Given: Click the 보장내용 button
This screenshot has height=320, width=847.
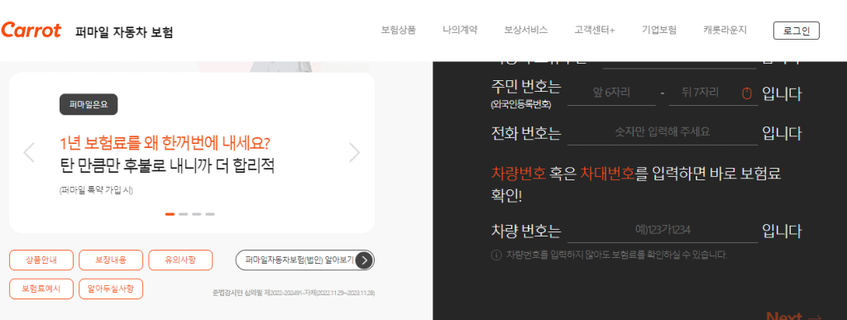Looking at the screenshot, I should click(111, 260).
